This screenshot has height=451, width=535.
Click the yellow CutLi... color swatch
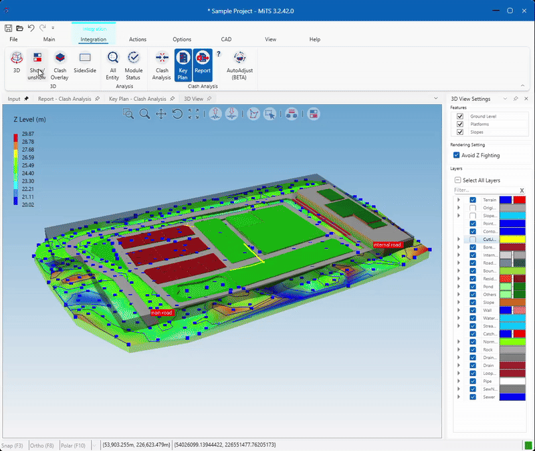pyautogui.click(x=512, y=239)
